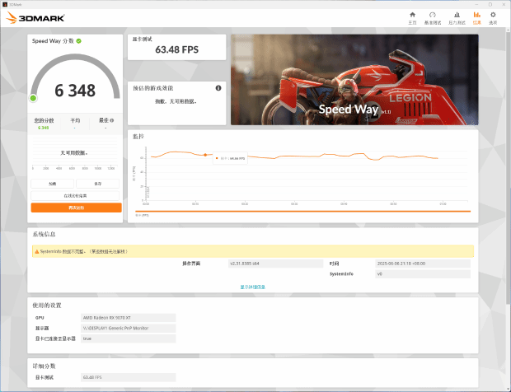Viewport: 511px width, 392px height.
Task: Click the 系统信息 section heading
Action: 44,234
